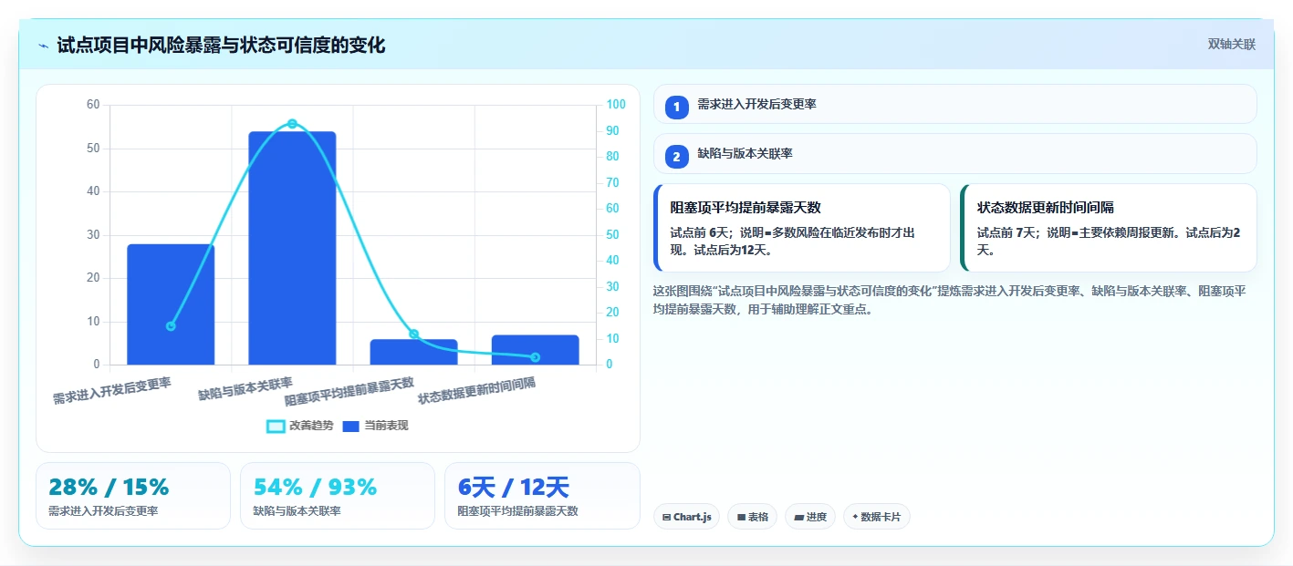Select the 状态数据更新时间间隔 bar

pos(535,350)
